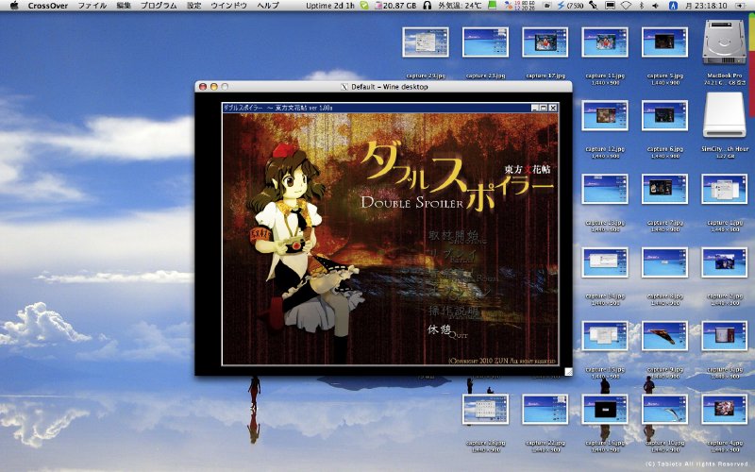The image size is (755, 472).
Task: Select リプレイ Replay in game menu
Action: (x=452, y=257)
